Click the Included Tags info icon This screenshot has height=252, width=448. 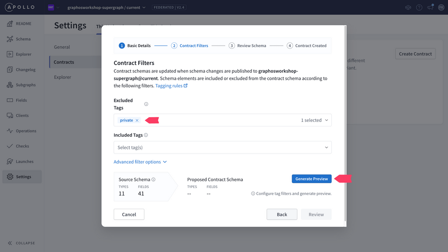point(146,135)
